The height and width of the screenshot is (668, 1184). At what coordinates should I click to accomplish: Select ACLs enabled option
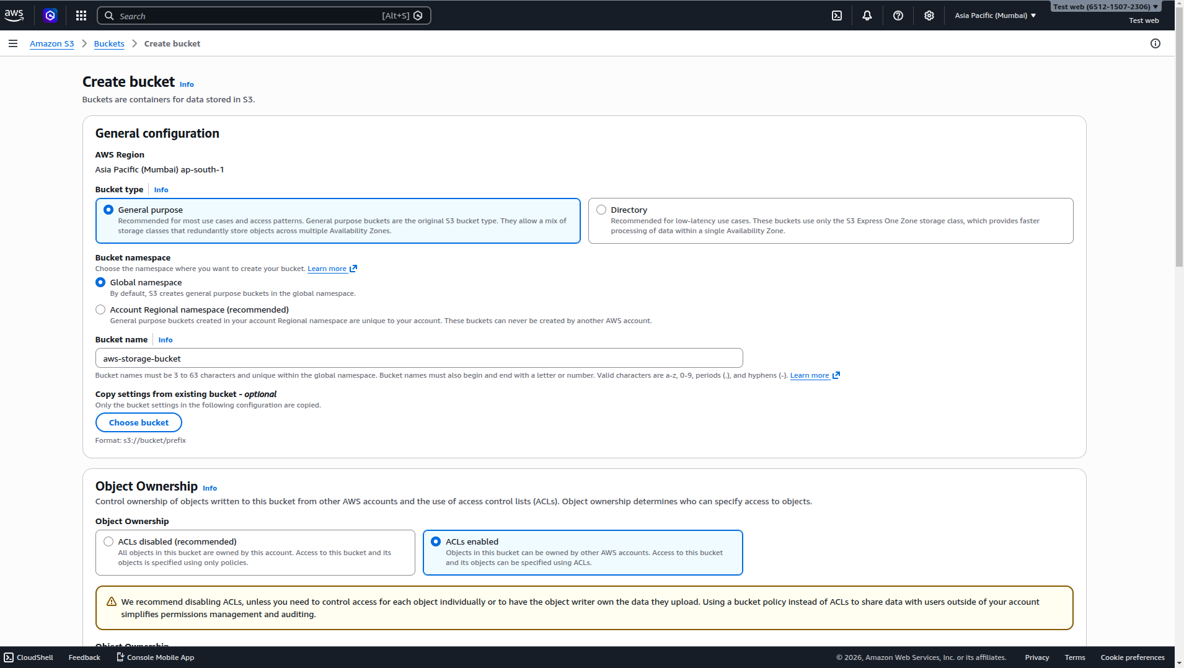tap(436, 541)
